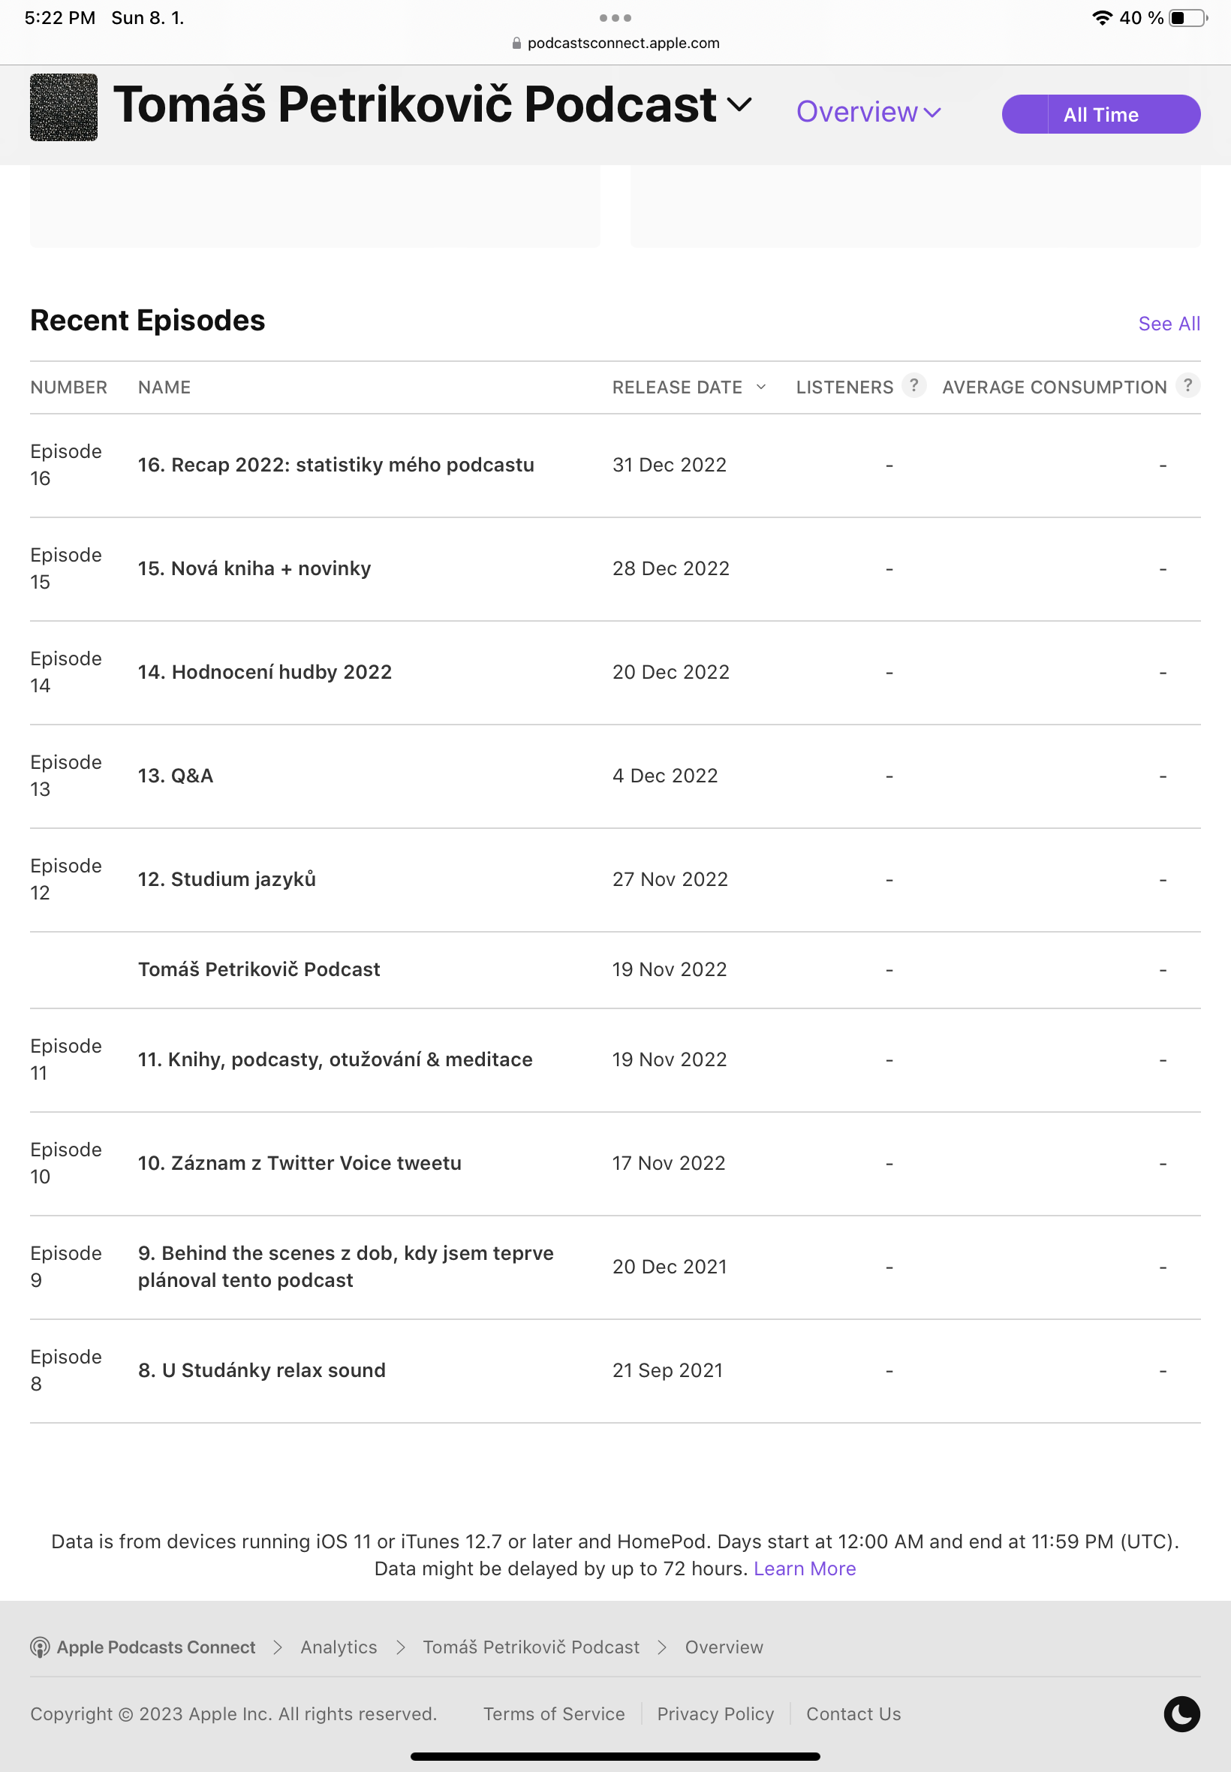The height and width of the screenshot is (1772, 1231).
Task: Click the podcast artwork thumbnail
Action: [x=63, y=107]
